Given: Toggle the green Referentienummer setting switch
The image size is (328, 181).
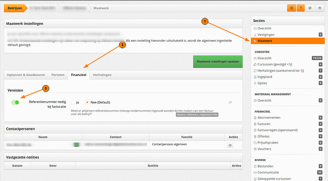Looking at the screenshot, I should [x=15, y=103].
